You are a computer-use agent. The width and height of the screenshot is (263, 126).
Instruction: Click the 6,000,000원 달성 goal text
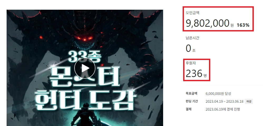218,94
